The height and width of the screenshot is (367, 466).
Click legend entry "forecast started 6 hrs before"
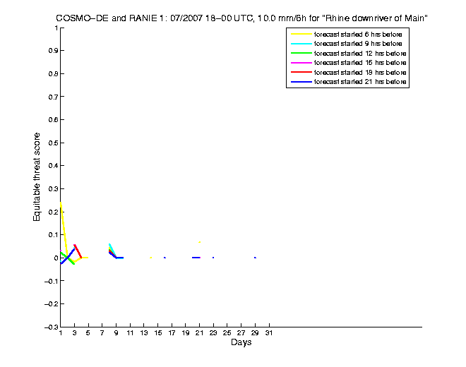point(358,35)
